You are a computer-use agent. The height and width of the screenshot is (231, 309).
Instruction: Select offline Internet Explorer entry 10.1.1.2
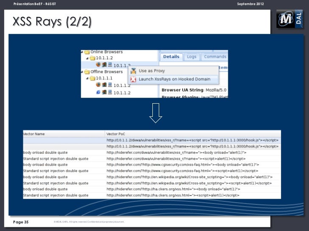122,93
